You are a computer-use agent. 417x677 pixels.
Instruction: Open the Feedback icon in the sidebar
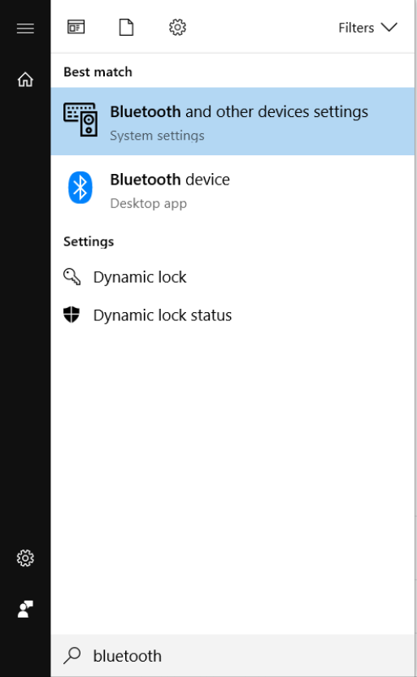pyautogui.click(x=25, y=610)
